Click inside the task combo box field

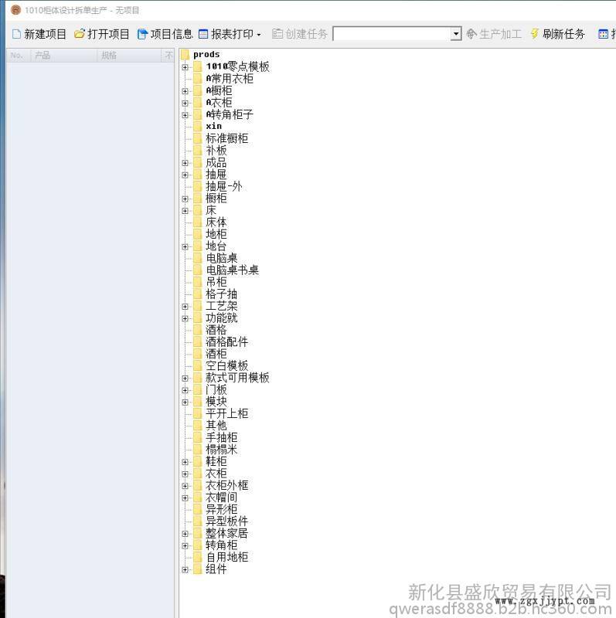(x=391, y=34)
